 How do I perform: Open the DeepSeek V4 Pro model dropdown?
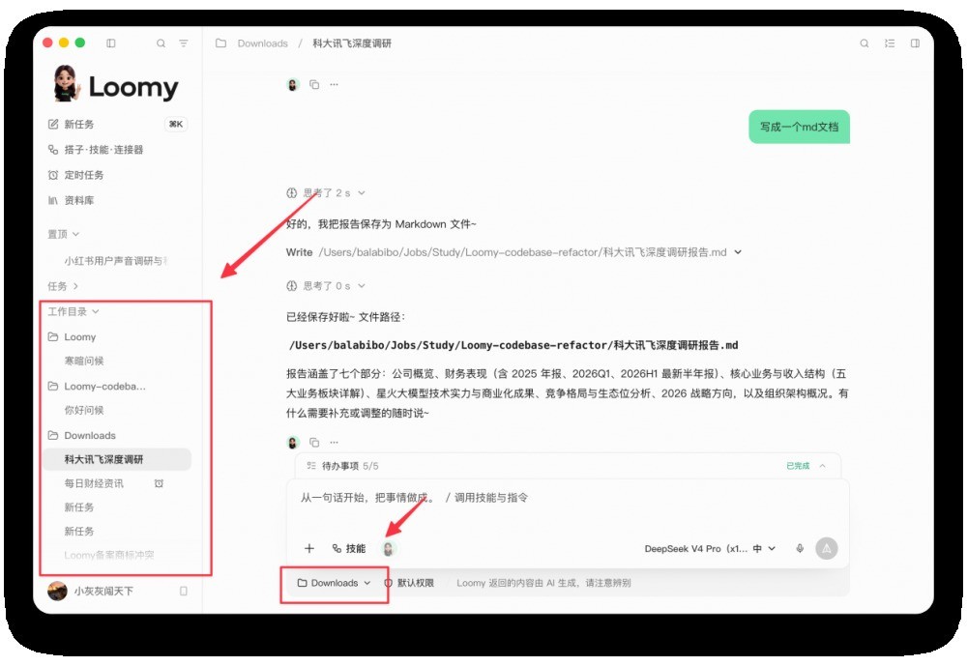pos(710,549)
